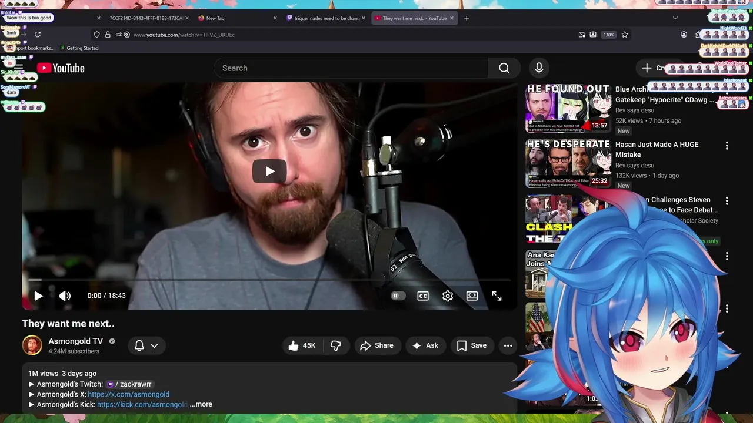Open the Asmongold TV channel avatar
The height and width of the screenshot is (423, 753).
click(x=32, y=345)
